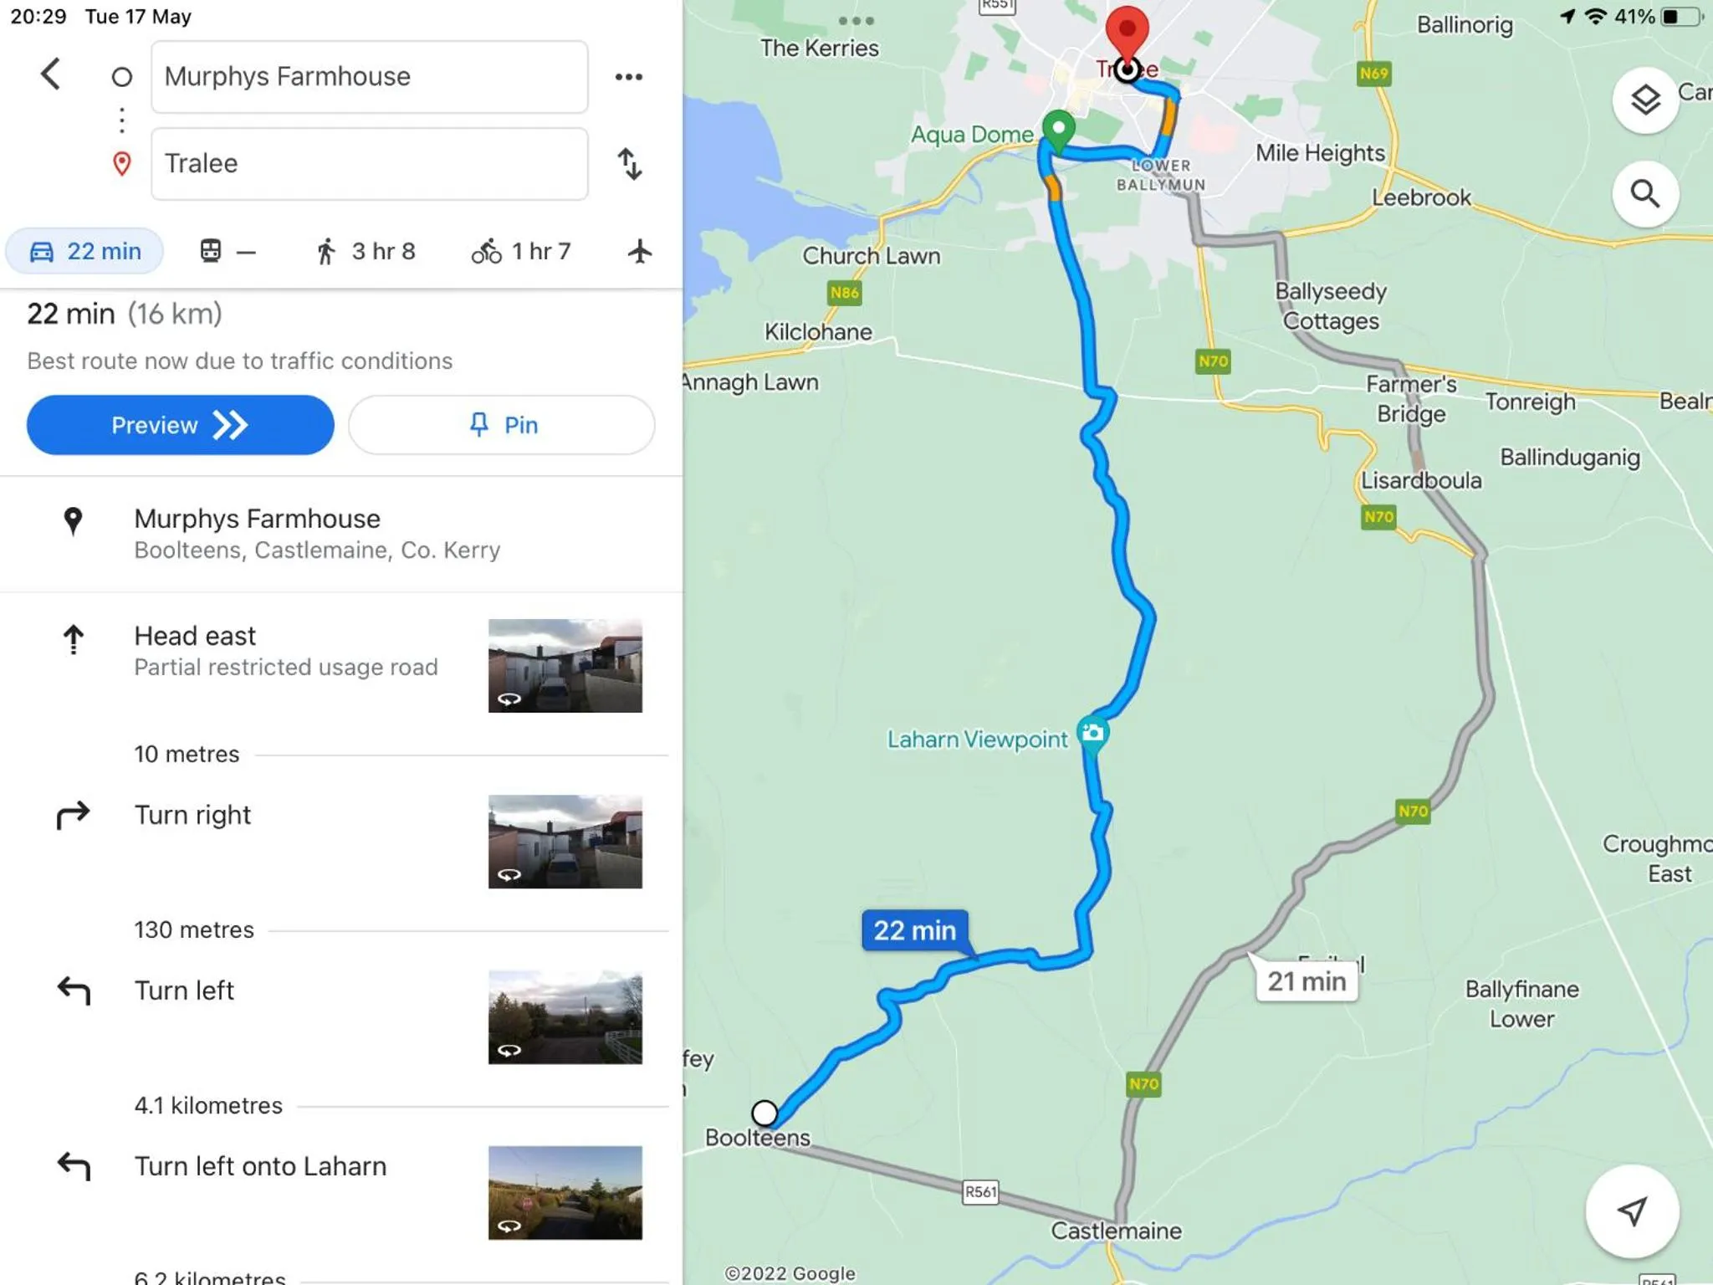
Task: Tap the Laharn Viewpoint camera marker
Action: coord(1092,734)
